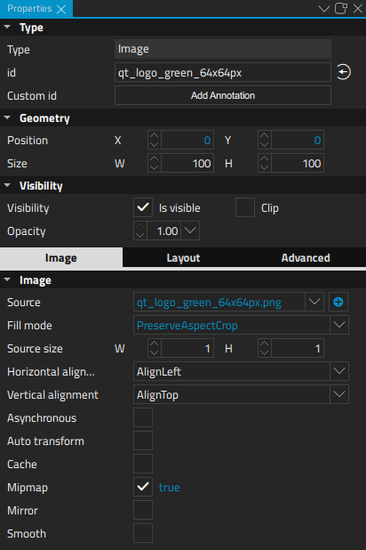Uncheck the Mipmap checkbox
Screen dimensions: 366x550
(x=143, y=487)
